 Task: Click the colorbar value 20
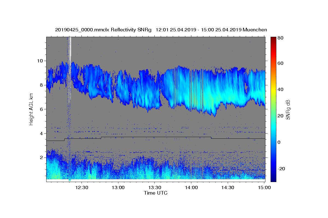[x=280, y=116]
